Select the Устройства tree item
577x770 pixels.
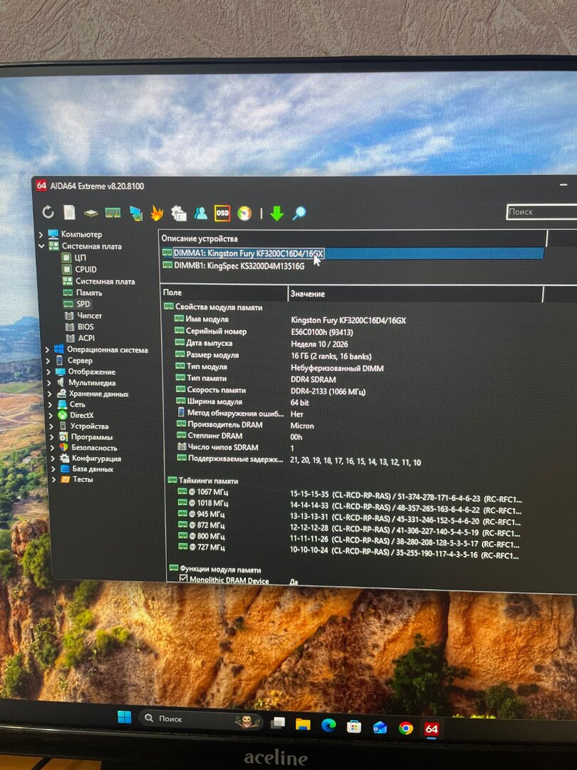point(89,426)
